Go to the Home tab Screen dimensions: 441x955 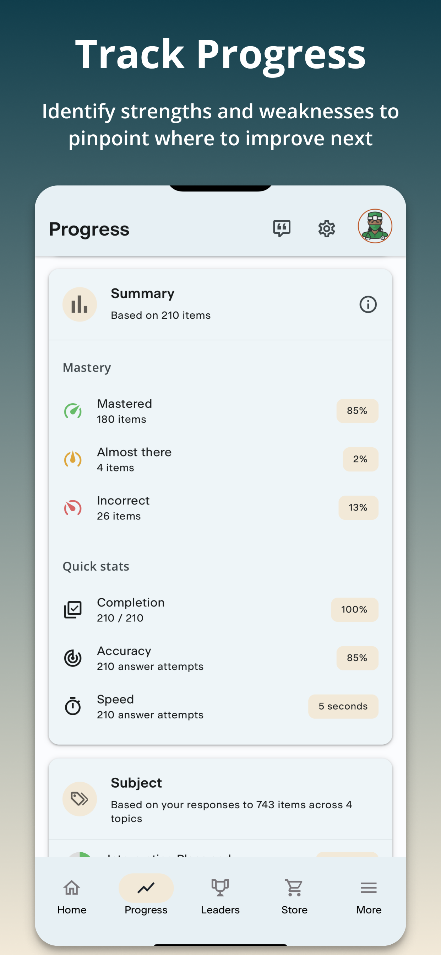[x=72, y=896]
